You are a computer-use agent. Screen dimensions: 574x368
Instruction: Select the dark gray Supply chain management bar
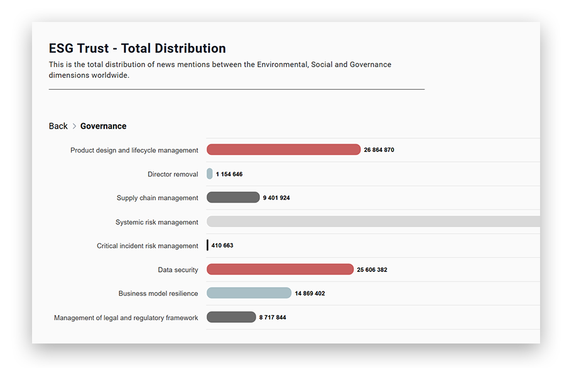click(233, 198)
